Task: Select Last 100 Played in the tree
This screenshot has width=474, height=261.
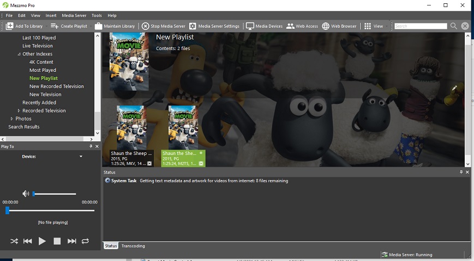Action: 39,38
